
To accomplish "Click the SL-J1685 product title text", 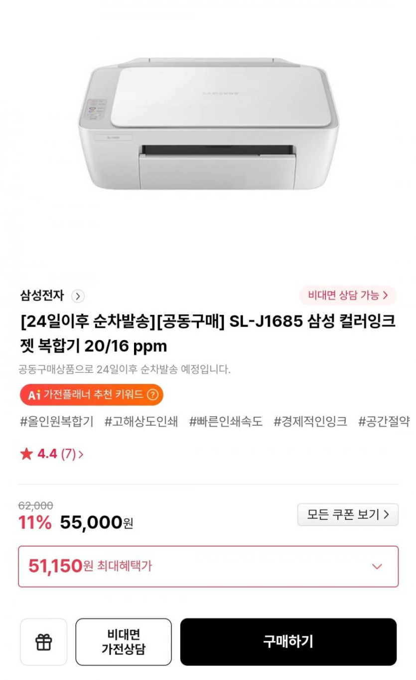I will click(208, 333).
